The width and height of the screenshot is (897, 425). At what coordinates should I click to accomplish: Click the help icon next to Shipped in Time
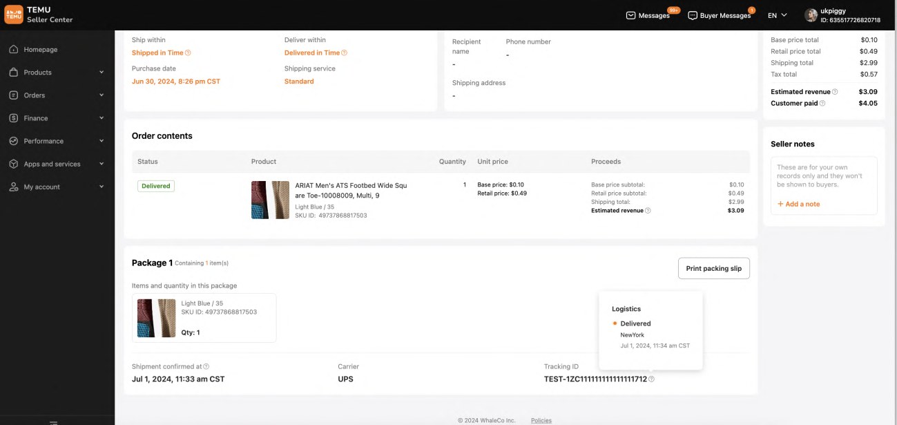(186, 51)
